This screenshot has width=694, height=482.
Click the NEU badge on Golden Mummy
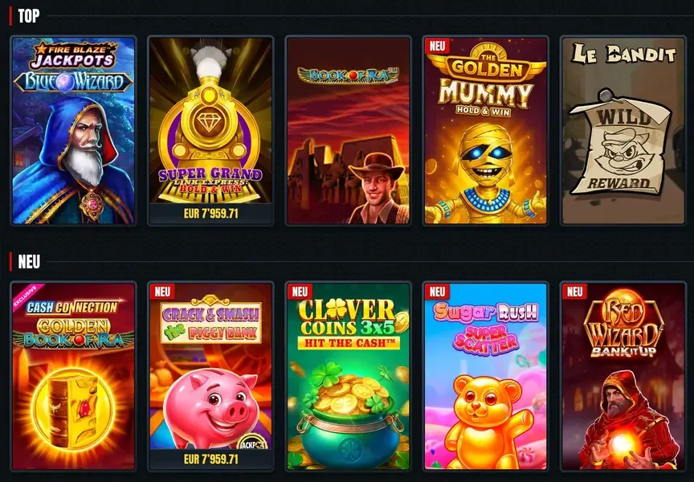[x=437, y=46]
